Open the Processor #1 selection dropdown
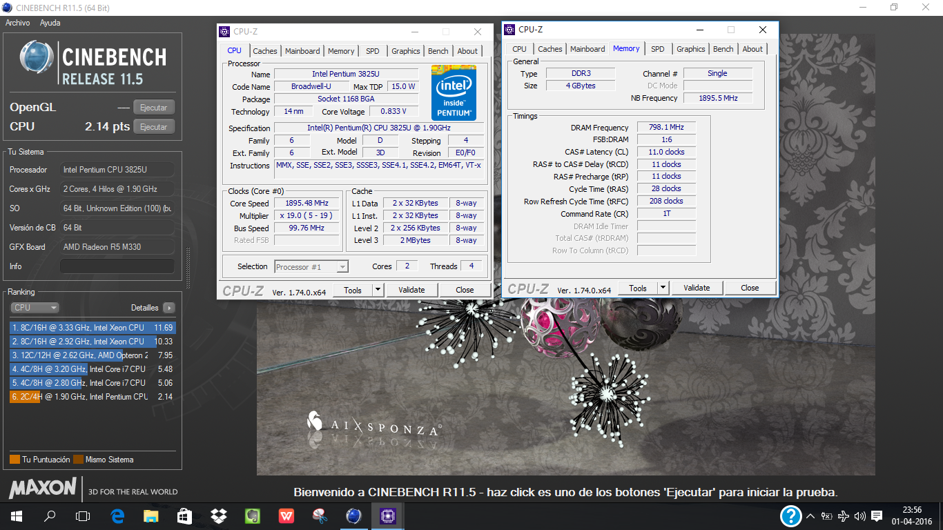The height and width of the screenshot is (530, 943). click(311, 266)
